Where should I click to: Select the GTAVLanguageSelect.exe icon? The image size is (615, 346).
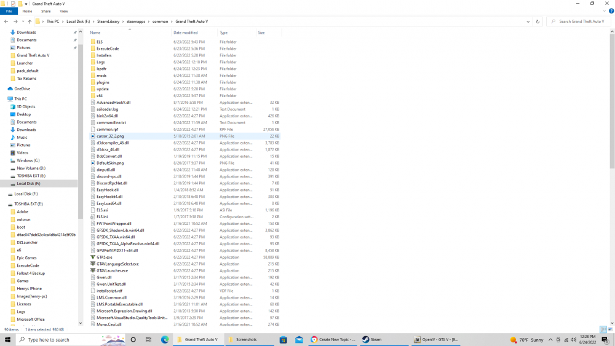coord(93,264)
